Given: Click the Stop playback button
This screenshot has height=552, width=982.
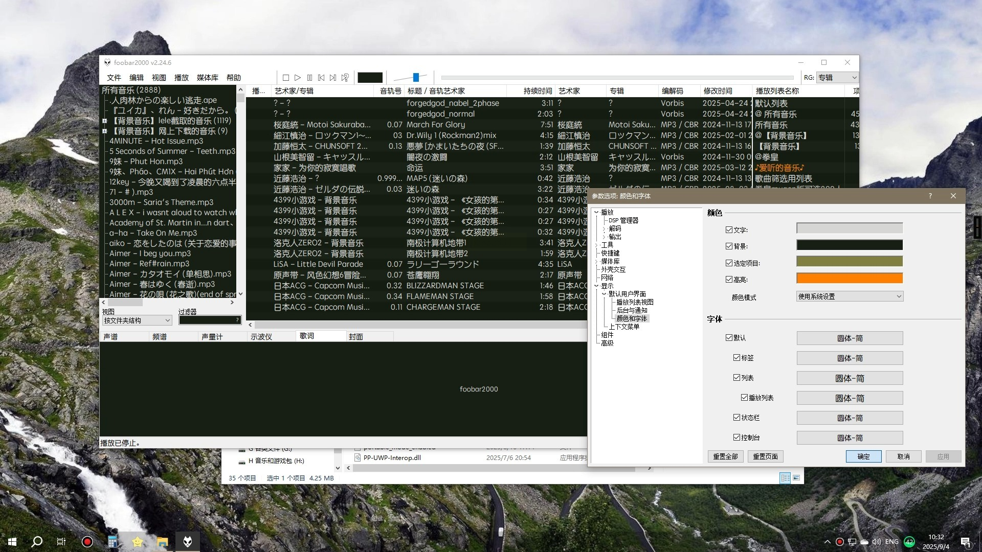Looking at the screenshot, I should point(286,78).
